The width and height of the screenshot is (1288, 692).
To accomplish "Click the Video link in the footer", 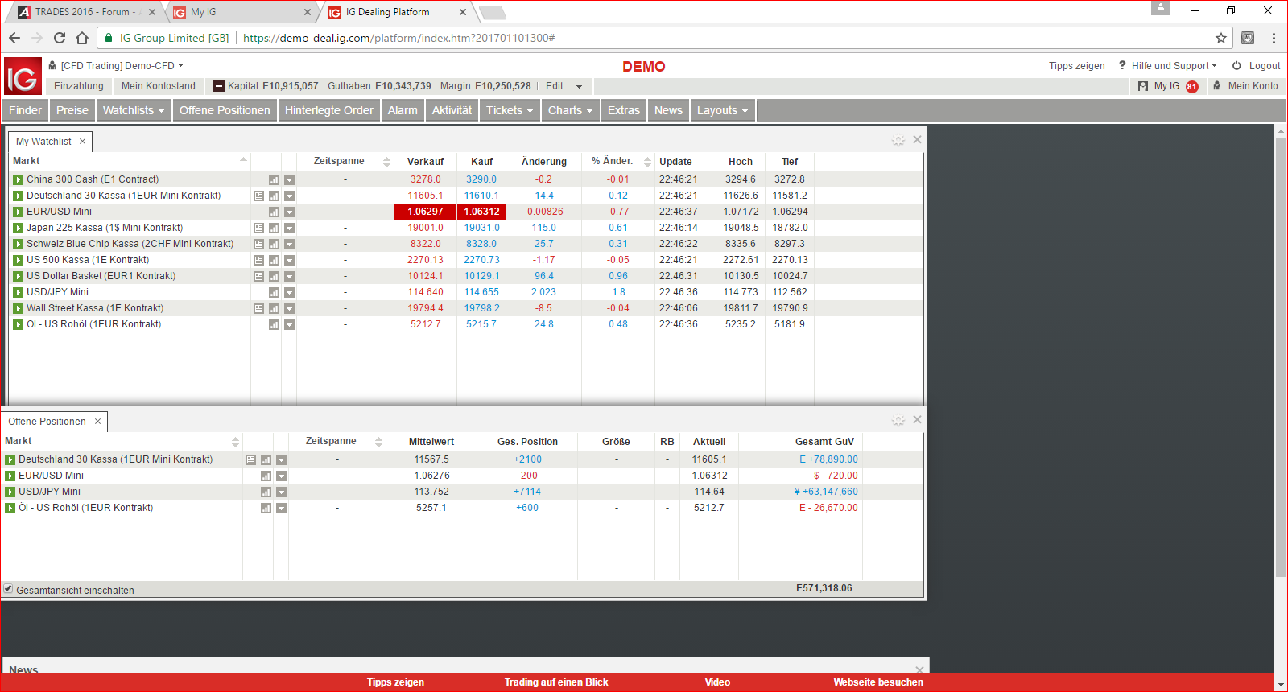I will point(717,682).
